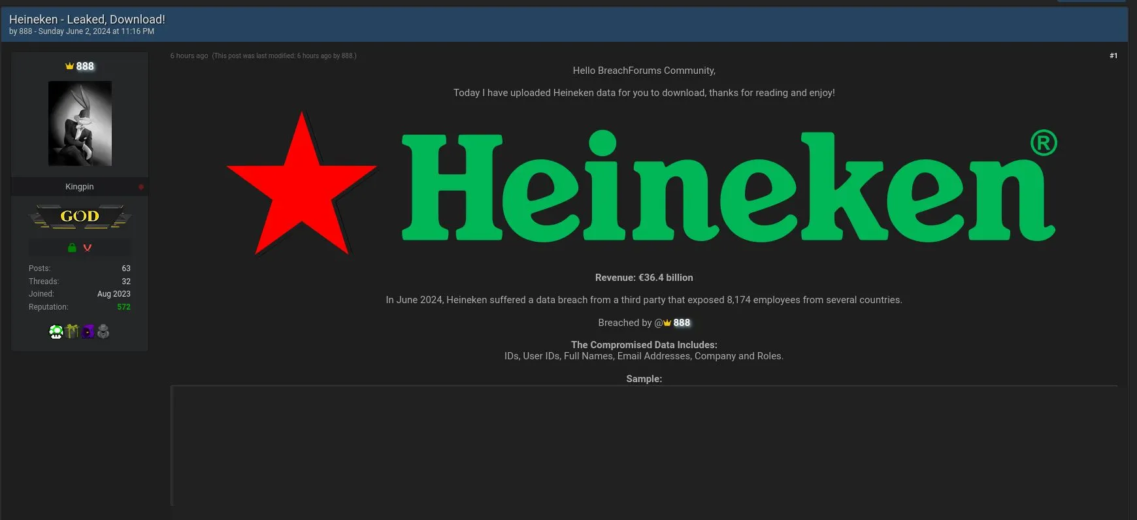This screenshot has height=520, width=1137.
Task: Click the Threads count 32
Action: (x=126, y=282)
